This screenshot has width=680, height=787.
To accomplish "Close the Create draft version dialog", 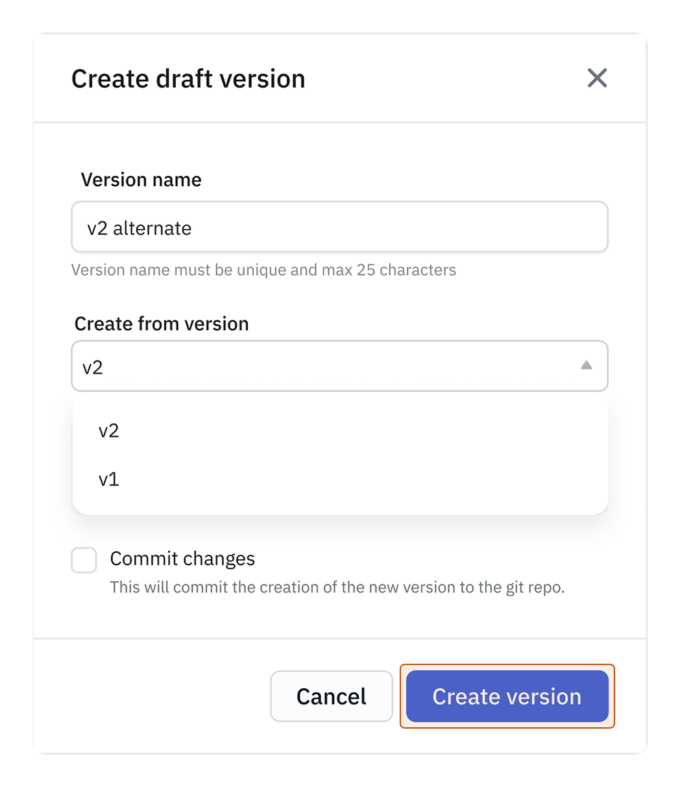I will tap(596, 79).
